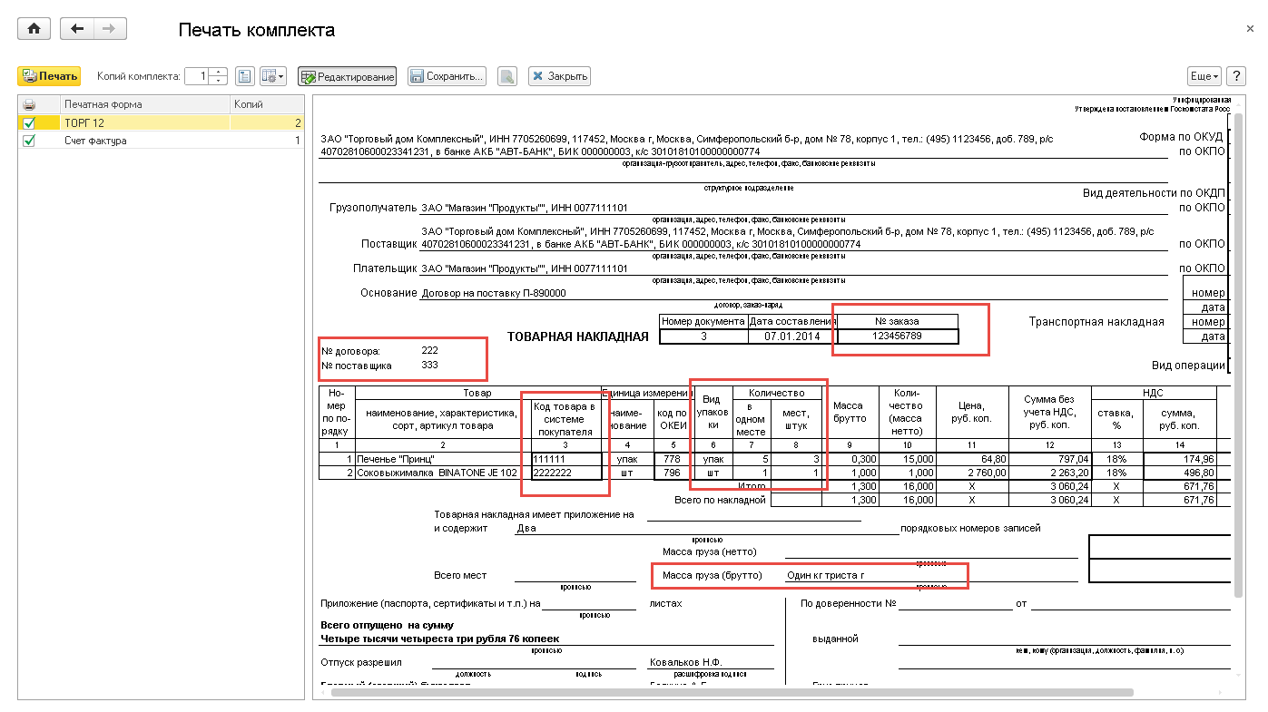Click the gross weight cell 0,300
1268x712 pixels.
click(849, 459)
